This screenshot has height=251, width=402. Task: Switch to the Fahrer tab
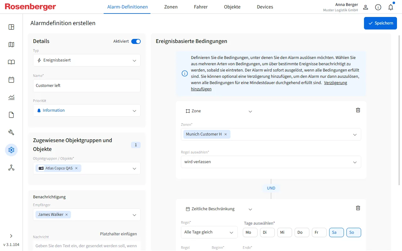tap(201, 7)
